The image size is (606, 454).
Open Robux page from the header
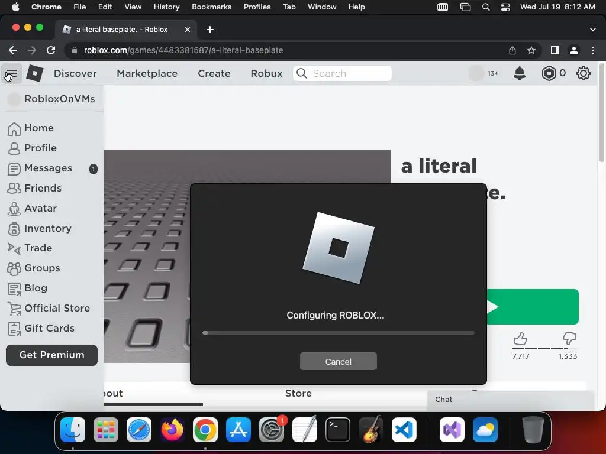266,73
